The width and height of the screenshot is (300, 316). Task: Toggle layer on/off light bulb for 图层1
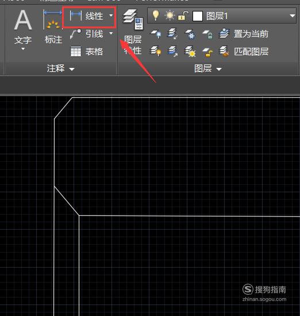click(x=156, y=16)
